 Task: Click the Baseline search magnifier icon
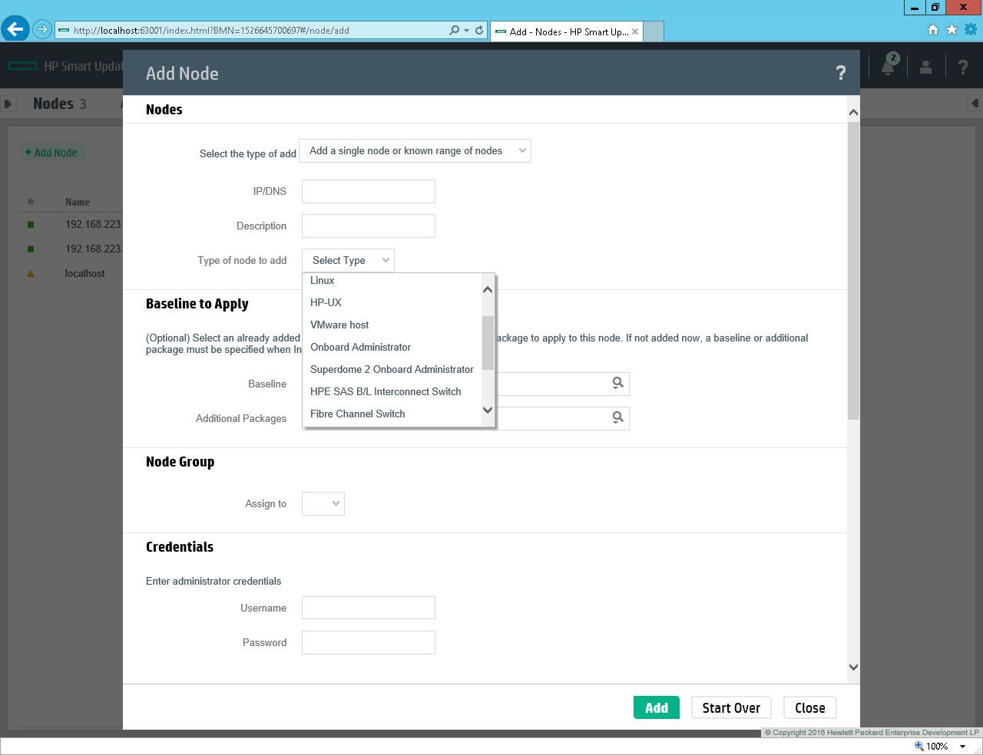pyautogui.click(x=617, y=383)
